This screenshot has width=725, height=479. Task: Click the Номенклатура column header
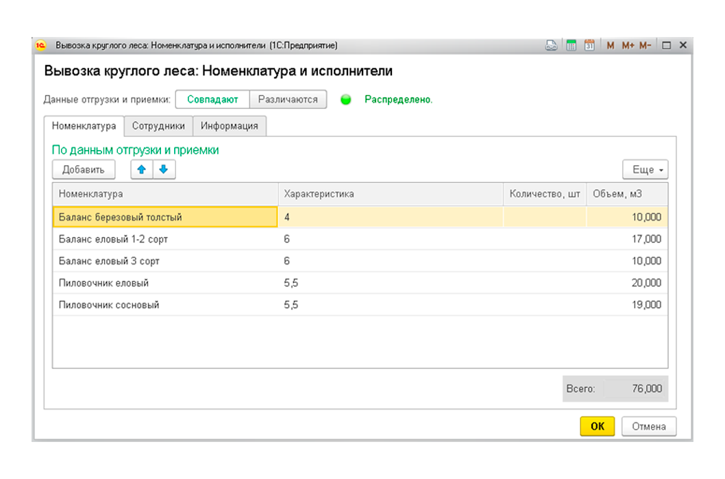tap(165, 194)
